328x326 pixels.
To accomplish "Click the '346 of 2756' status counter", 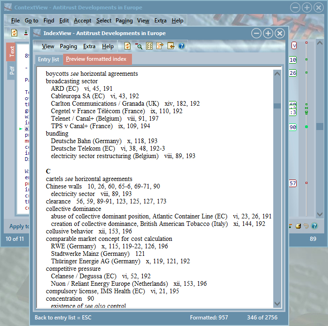I will point(262,318).
